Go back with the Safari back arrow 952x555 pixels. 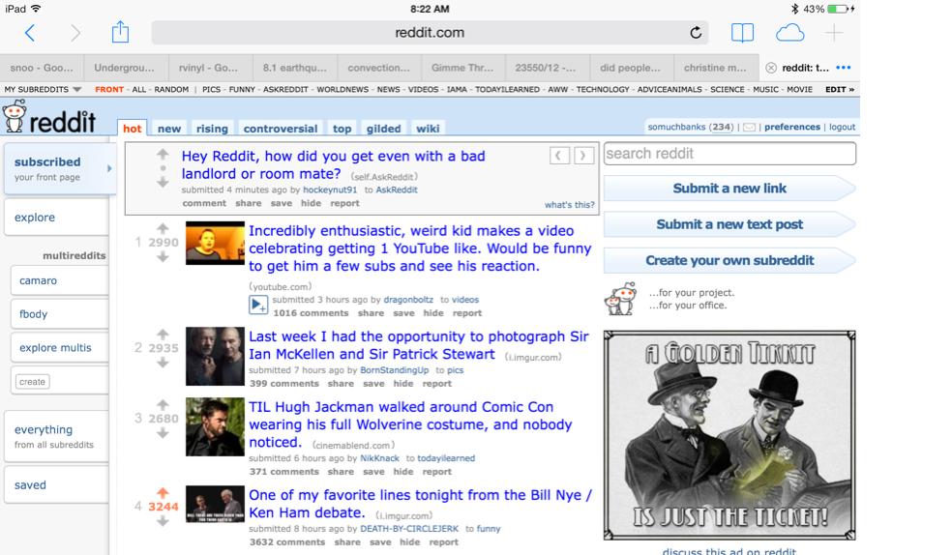(30, 33)
